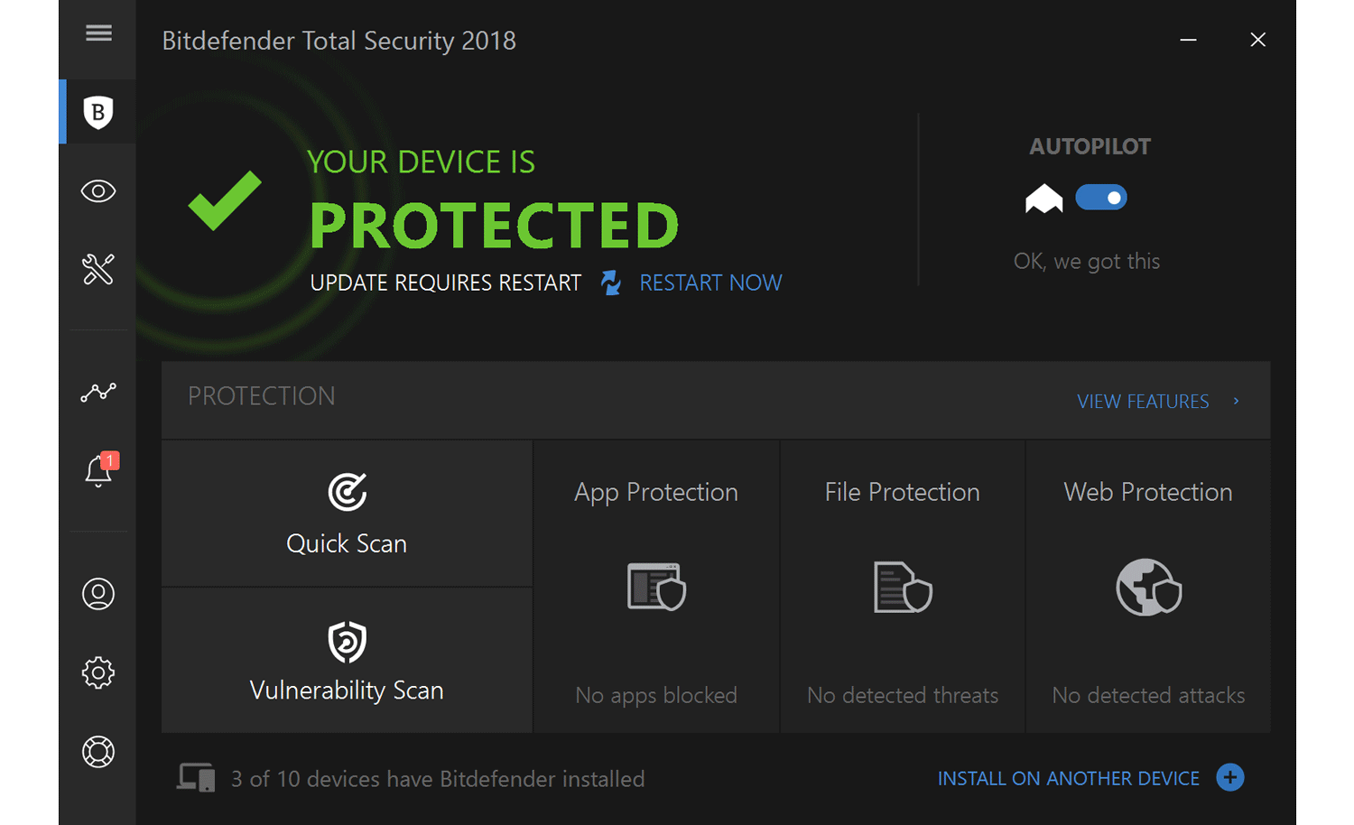Click the AUTOPILOT heading text
Image resolution: width=1354 pixels, height=825 pixels.
(1090, 147)
